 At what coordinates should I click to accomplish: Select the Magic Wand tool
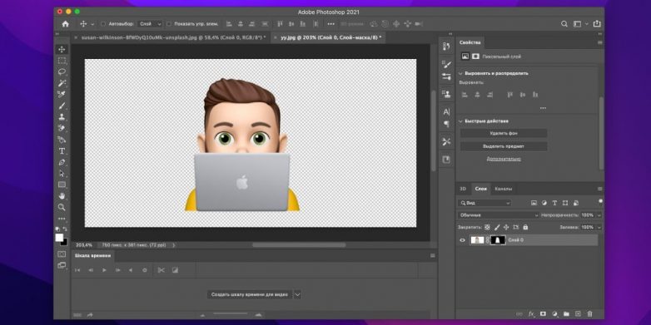tap(62, 83)
